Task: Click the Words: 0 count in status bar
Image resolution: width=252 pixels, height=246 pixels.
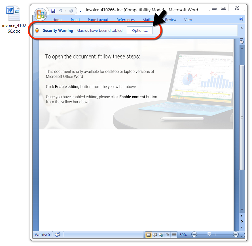Action: click(42, 235)
